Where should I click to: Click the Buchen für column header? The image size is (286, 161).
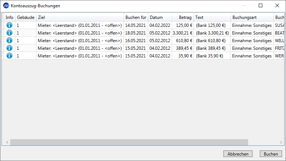(136, 17)
